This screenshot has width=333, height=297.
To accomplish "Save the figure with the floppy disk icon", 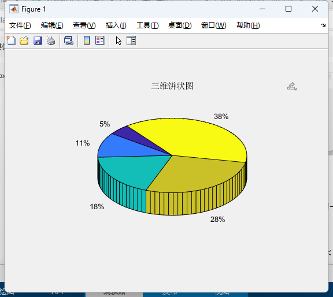I will 38,40.
